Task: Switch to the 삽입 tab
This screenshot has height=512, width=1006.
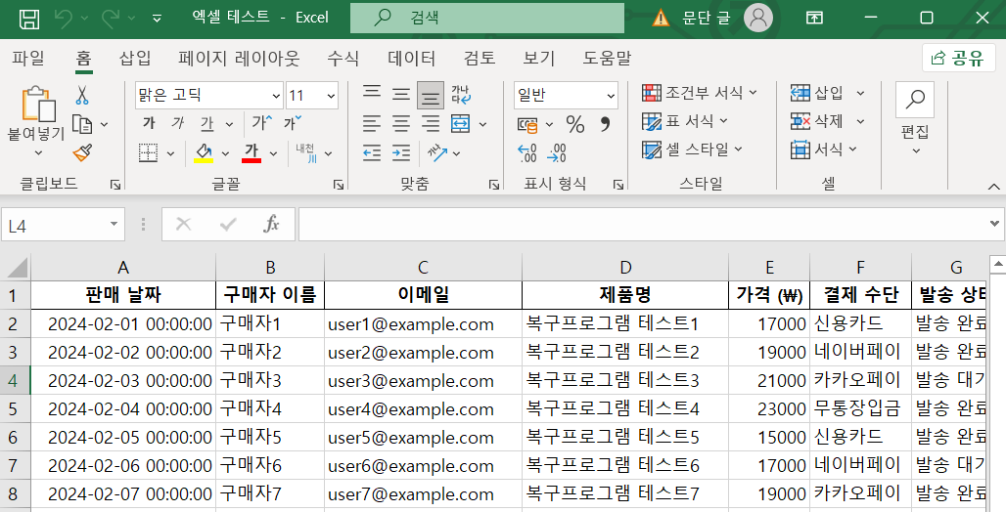Action: [135, 59]
